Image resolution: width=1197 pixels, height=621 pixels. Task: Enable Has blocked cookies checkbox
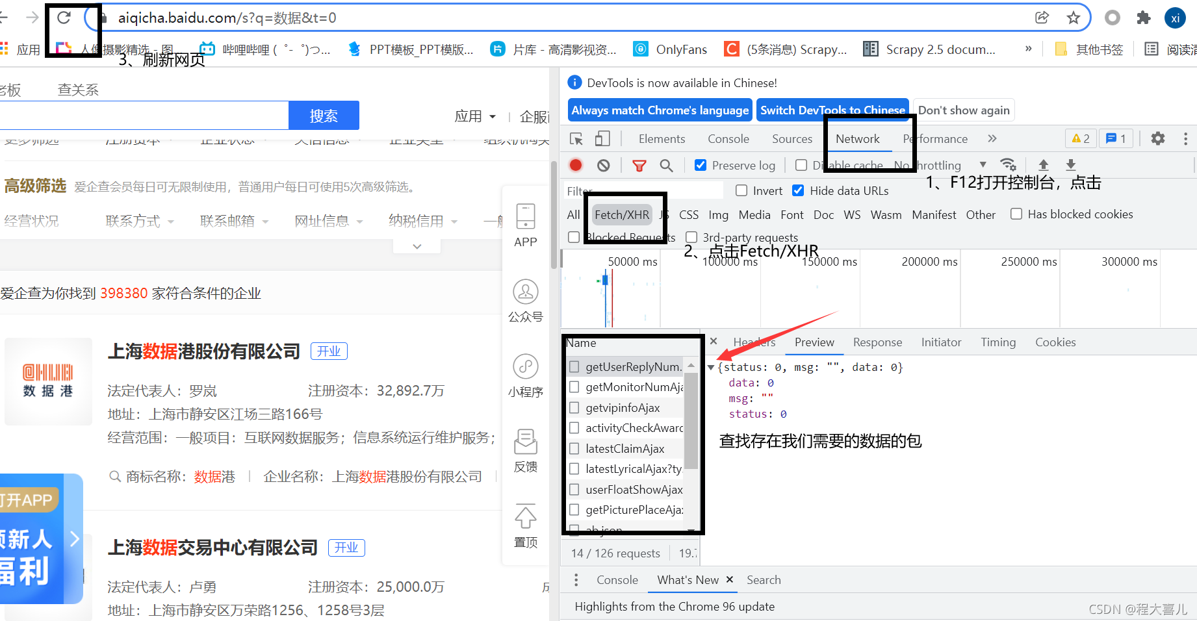point(1016,214)
